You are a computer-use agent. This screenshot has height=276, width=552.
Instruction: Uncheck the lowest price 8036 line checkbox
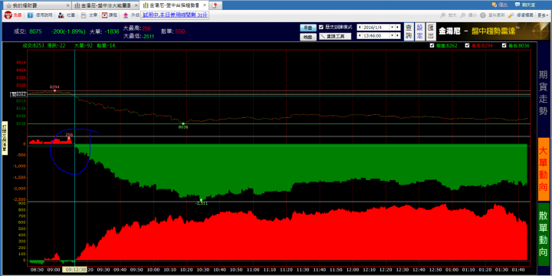point(504,45)
